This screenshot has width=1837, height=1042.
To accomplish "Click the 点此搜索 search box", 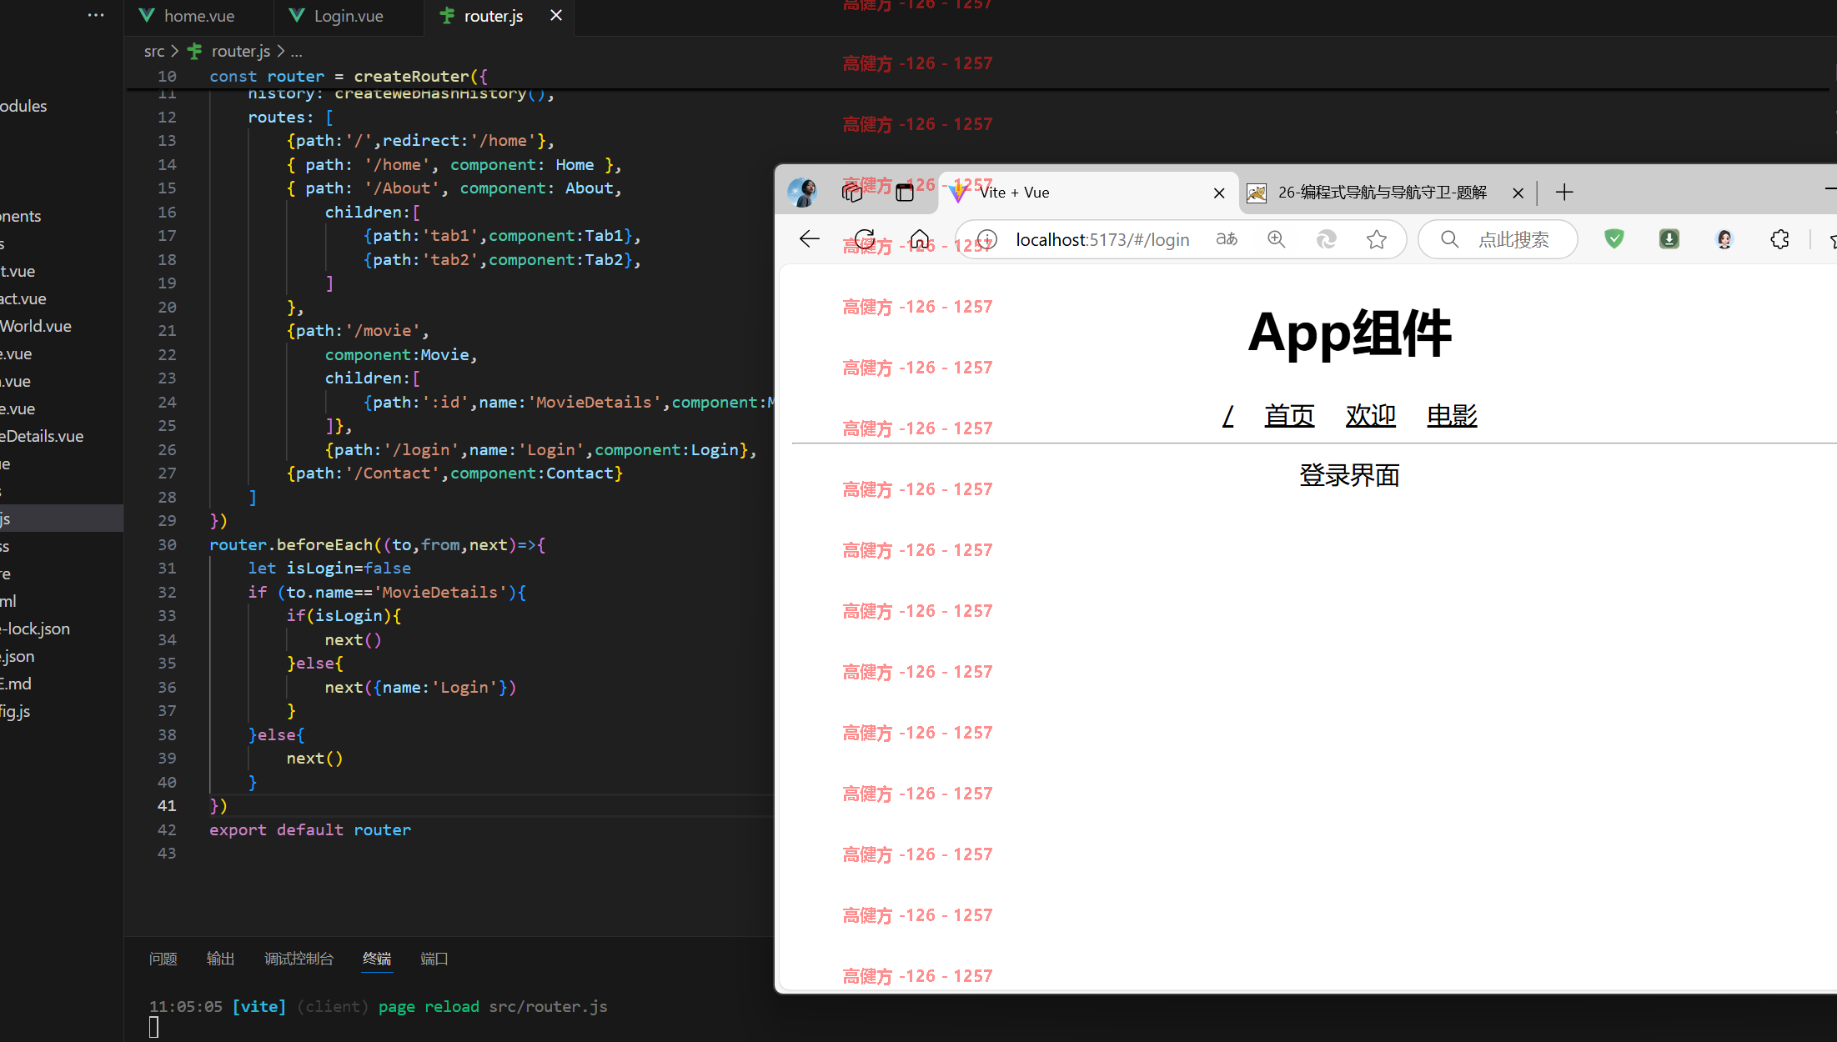I will pos(1498,239).
